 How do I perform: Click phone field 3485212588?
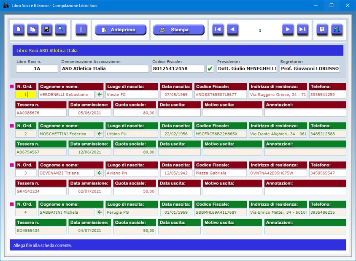(x=328, y=134)
